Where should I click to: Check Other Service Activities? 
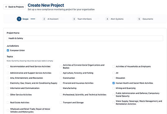tap(8, 95)
